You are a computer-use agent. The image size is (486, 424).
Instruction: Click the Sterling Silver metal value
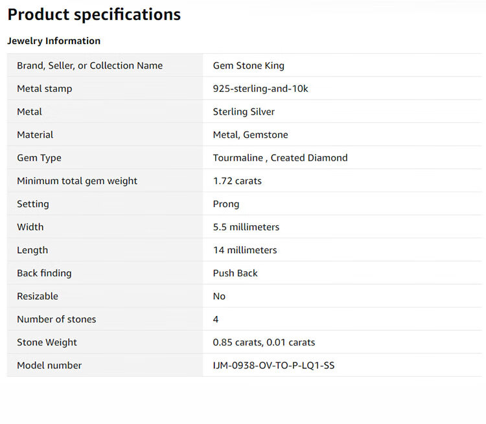[244, 112]
